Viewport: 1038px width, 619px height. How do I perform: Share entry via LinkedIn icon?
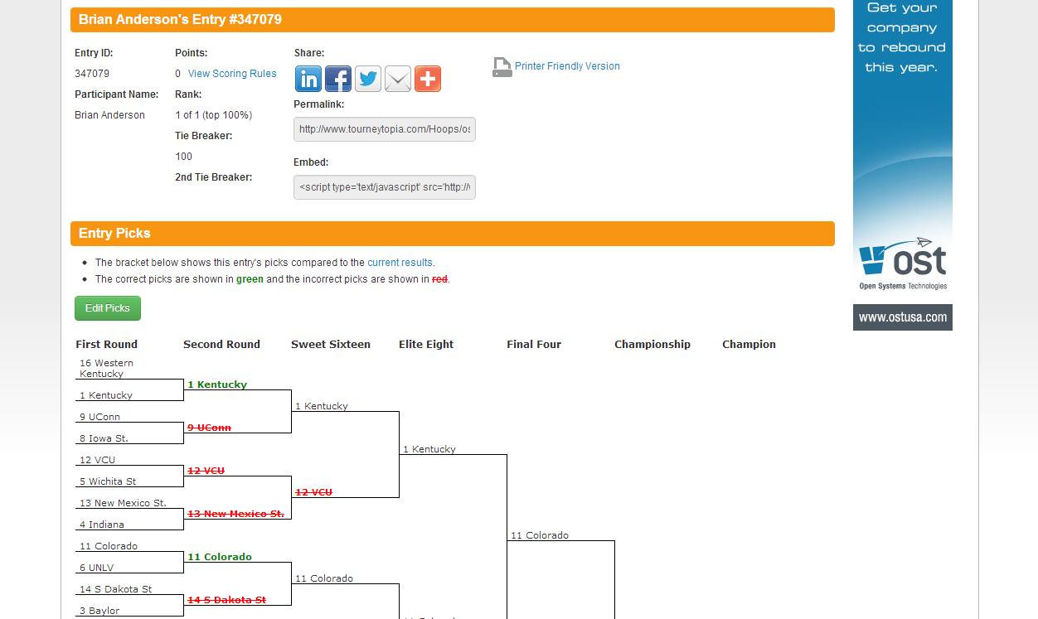pos(308,79)
